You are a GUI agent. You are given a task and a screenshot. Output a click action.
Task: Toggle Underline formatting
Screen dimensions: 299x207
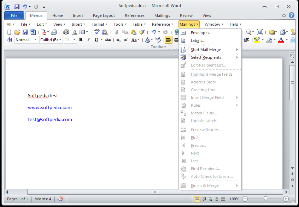click(x=96, y=40)
